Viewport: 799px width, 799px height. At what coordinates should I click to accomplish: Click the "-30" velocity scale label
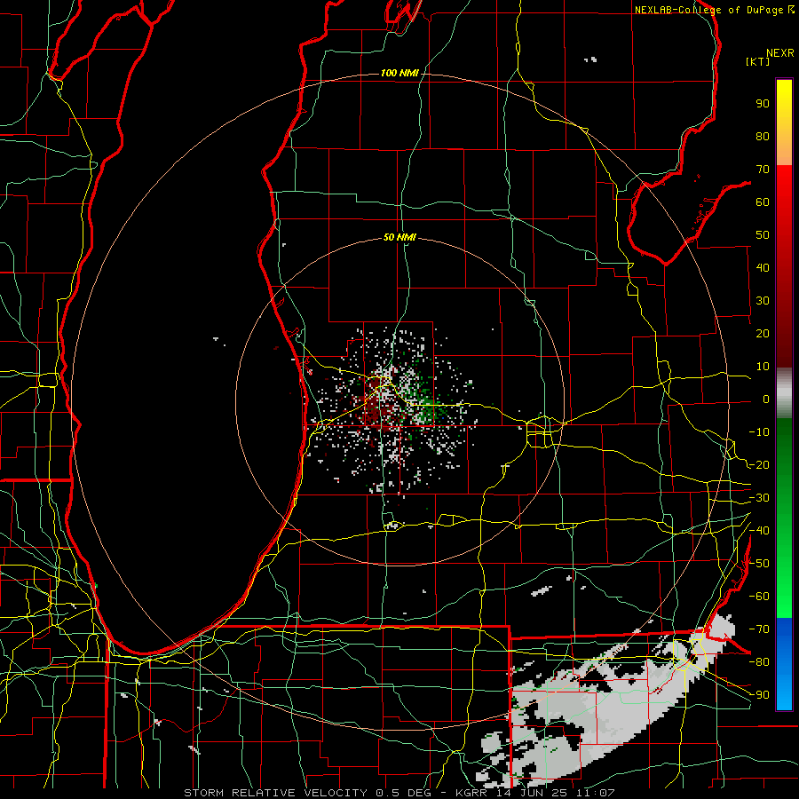pyautogui.click(x=759, y=498)
